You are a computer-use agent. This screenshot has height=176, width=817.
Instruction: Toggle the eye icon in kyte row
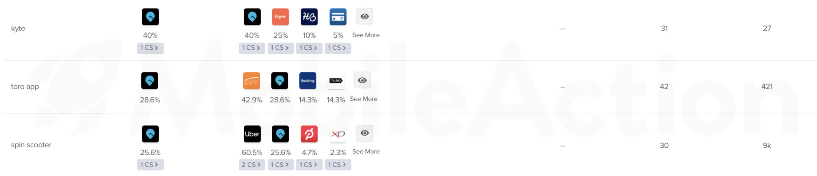click(364, 16)
